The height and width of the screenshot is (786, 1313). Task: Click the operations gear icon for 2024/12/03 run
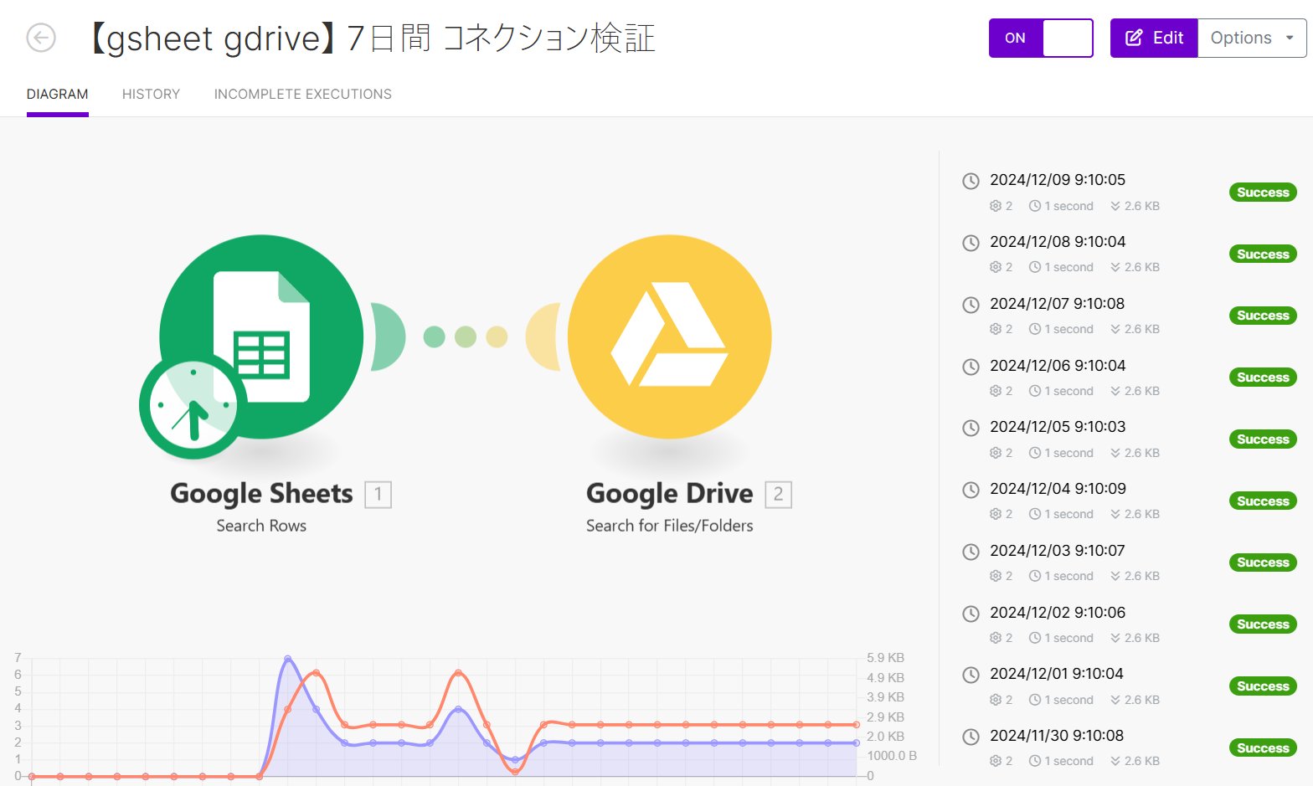pyautogui.click(x=996, y=576)
